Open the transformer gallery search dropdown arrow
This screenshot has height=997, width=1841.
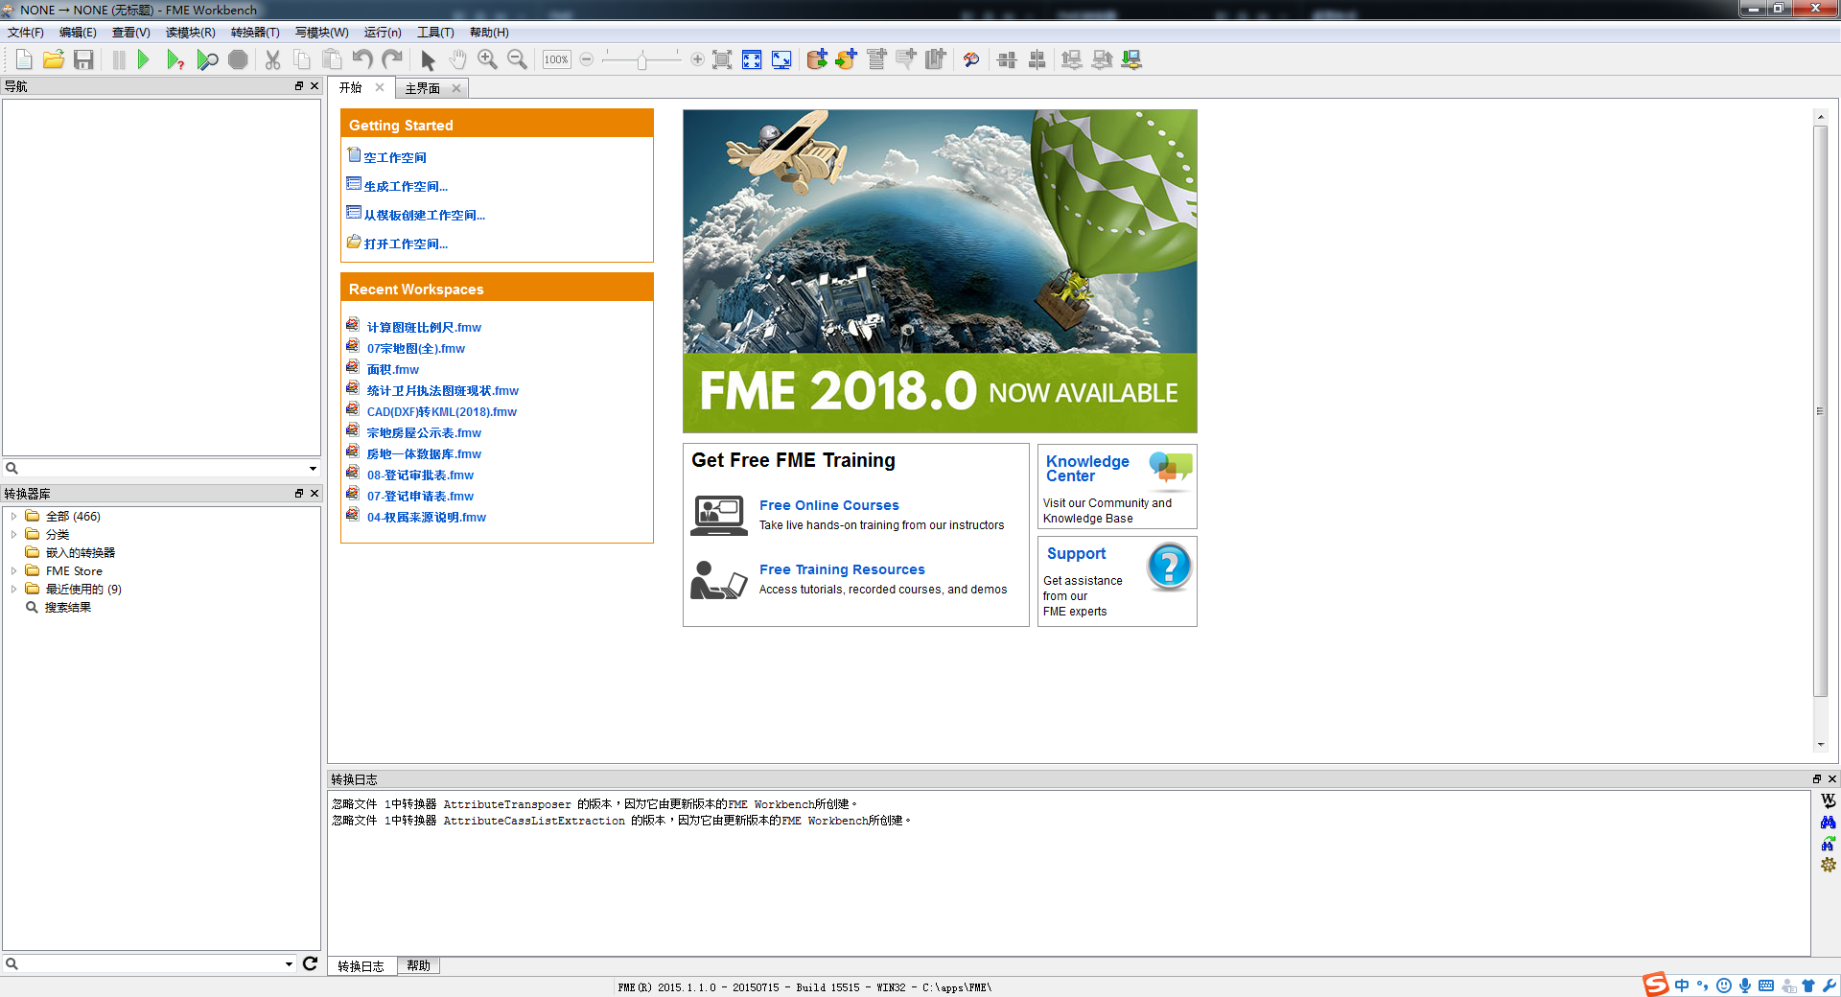pyautogui.click(x=289, y=964)
